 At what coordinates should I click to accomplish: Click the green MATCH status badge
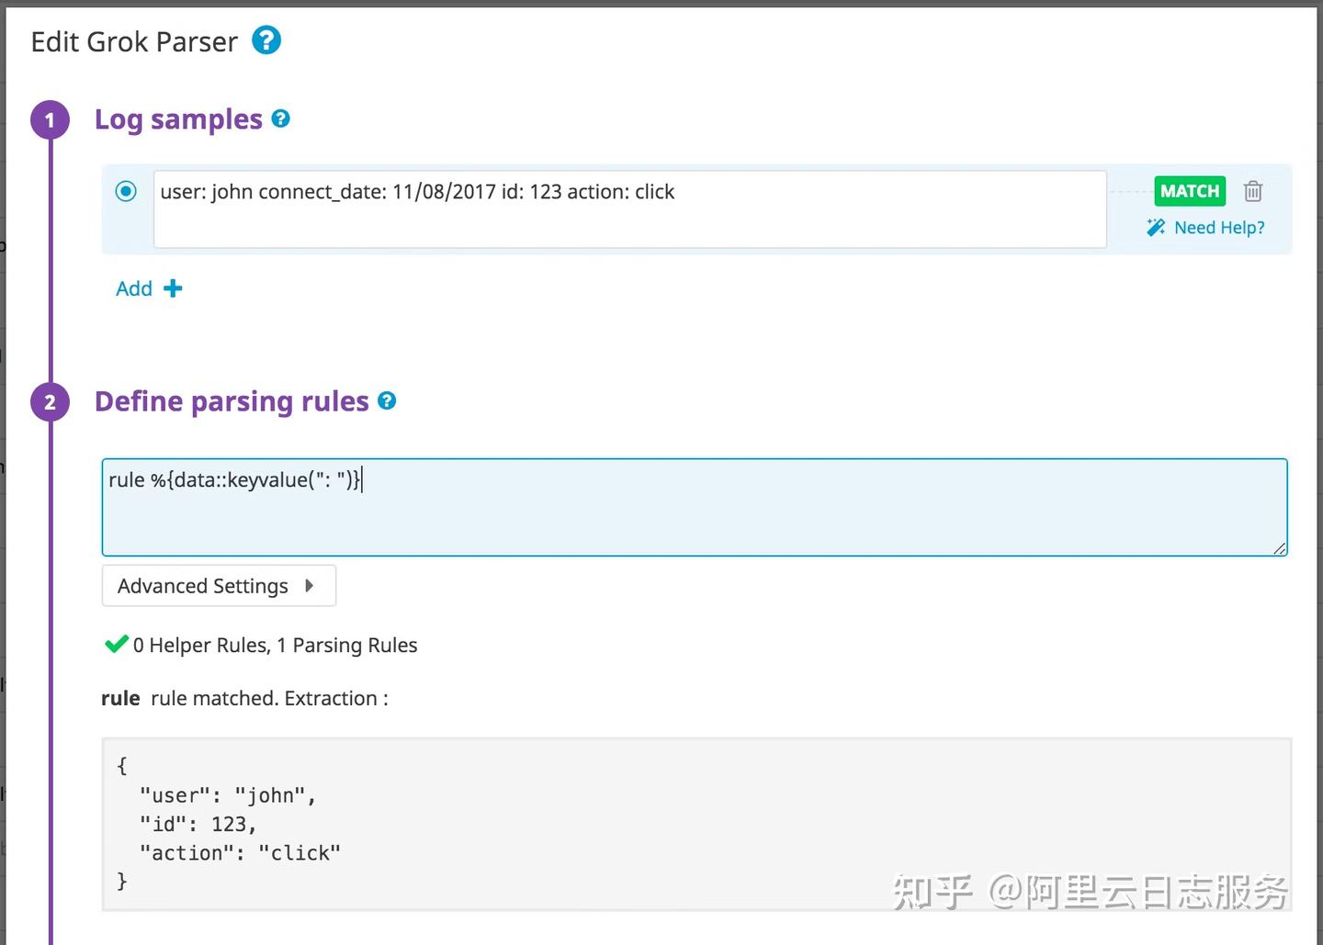click(1189, 191)
